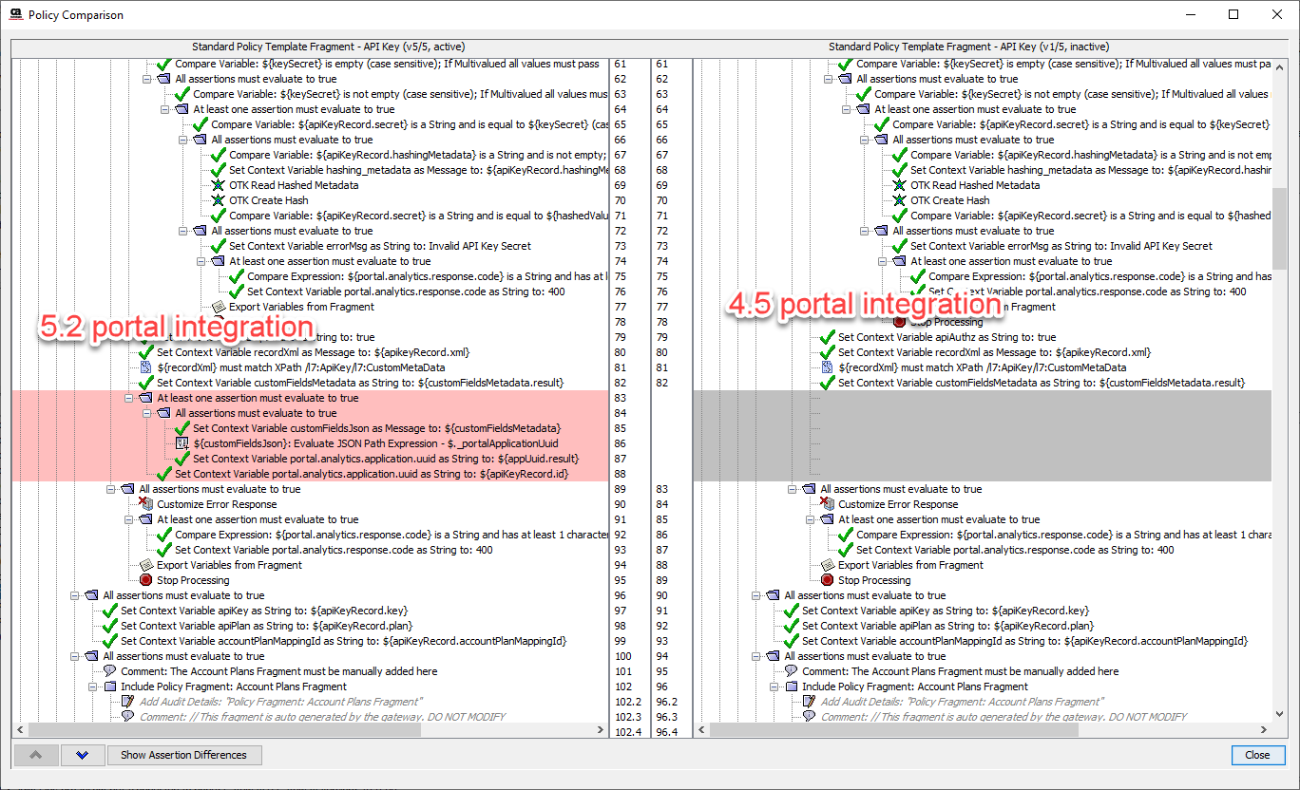
Task: Collapse line 90 assertion folder in v1/5 pane
Action: (x=756, y=595)
